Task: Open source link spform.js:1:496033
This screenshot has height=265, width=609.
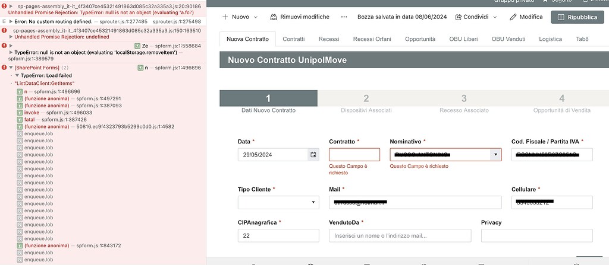Action: tap(69, 113)
